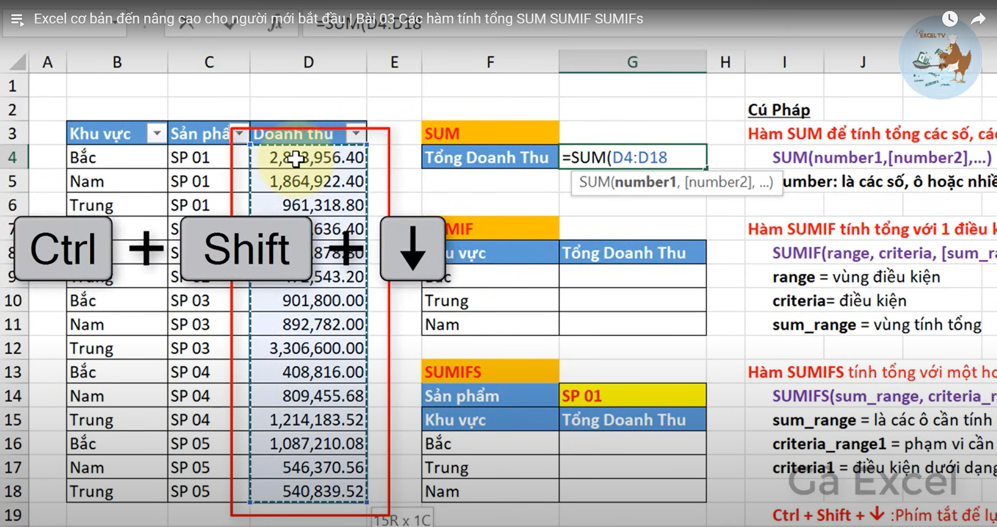Click the cell 1,087,210.08
Viewport: 997px width, 527px height.
click(308, 444)
